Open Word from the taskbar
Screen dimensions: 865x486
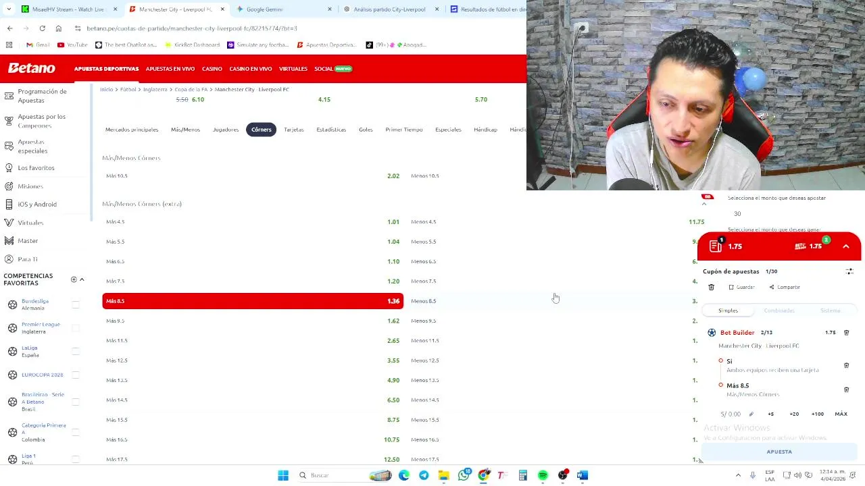(x=583, y=475)
